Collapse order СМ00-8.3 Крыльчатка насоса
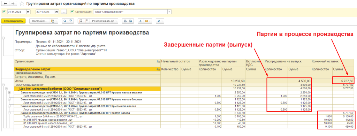 click(9, 106)
